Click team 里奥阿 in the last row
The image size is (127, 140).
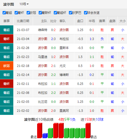[x=64, y=111]
